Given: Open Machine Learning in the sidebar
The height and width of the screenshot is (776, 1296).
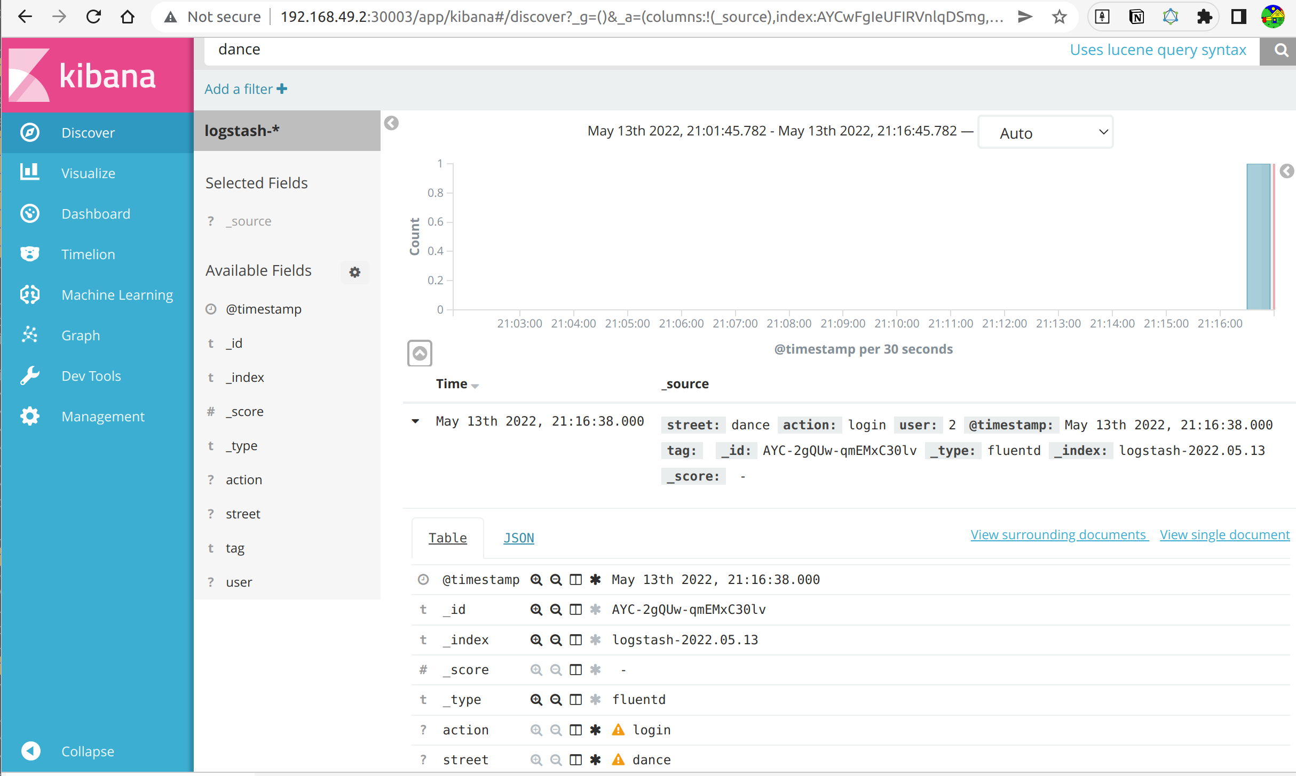Looking at the screenshot, I should 117,295.
